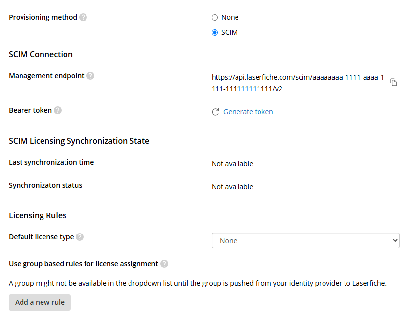Open the Default license type dropdown

point(305,240)
